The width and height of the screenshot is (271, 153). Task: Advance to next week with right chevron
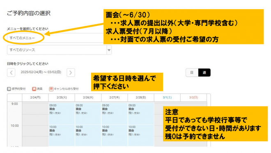[71, 72]
